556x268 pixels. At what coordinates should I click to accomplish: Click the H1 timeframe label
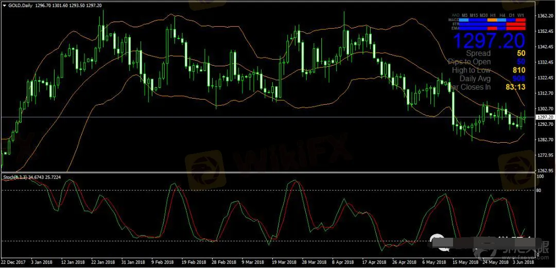(x=493, y=15)
